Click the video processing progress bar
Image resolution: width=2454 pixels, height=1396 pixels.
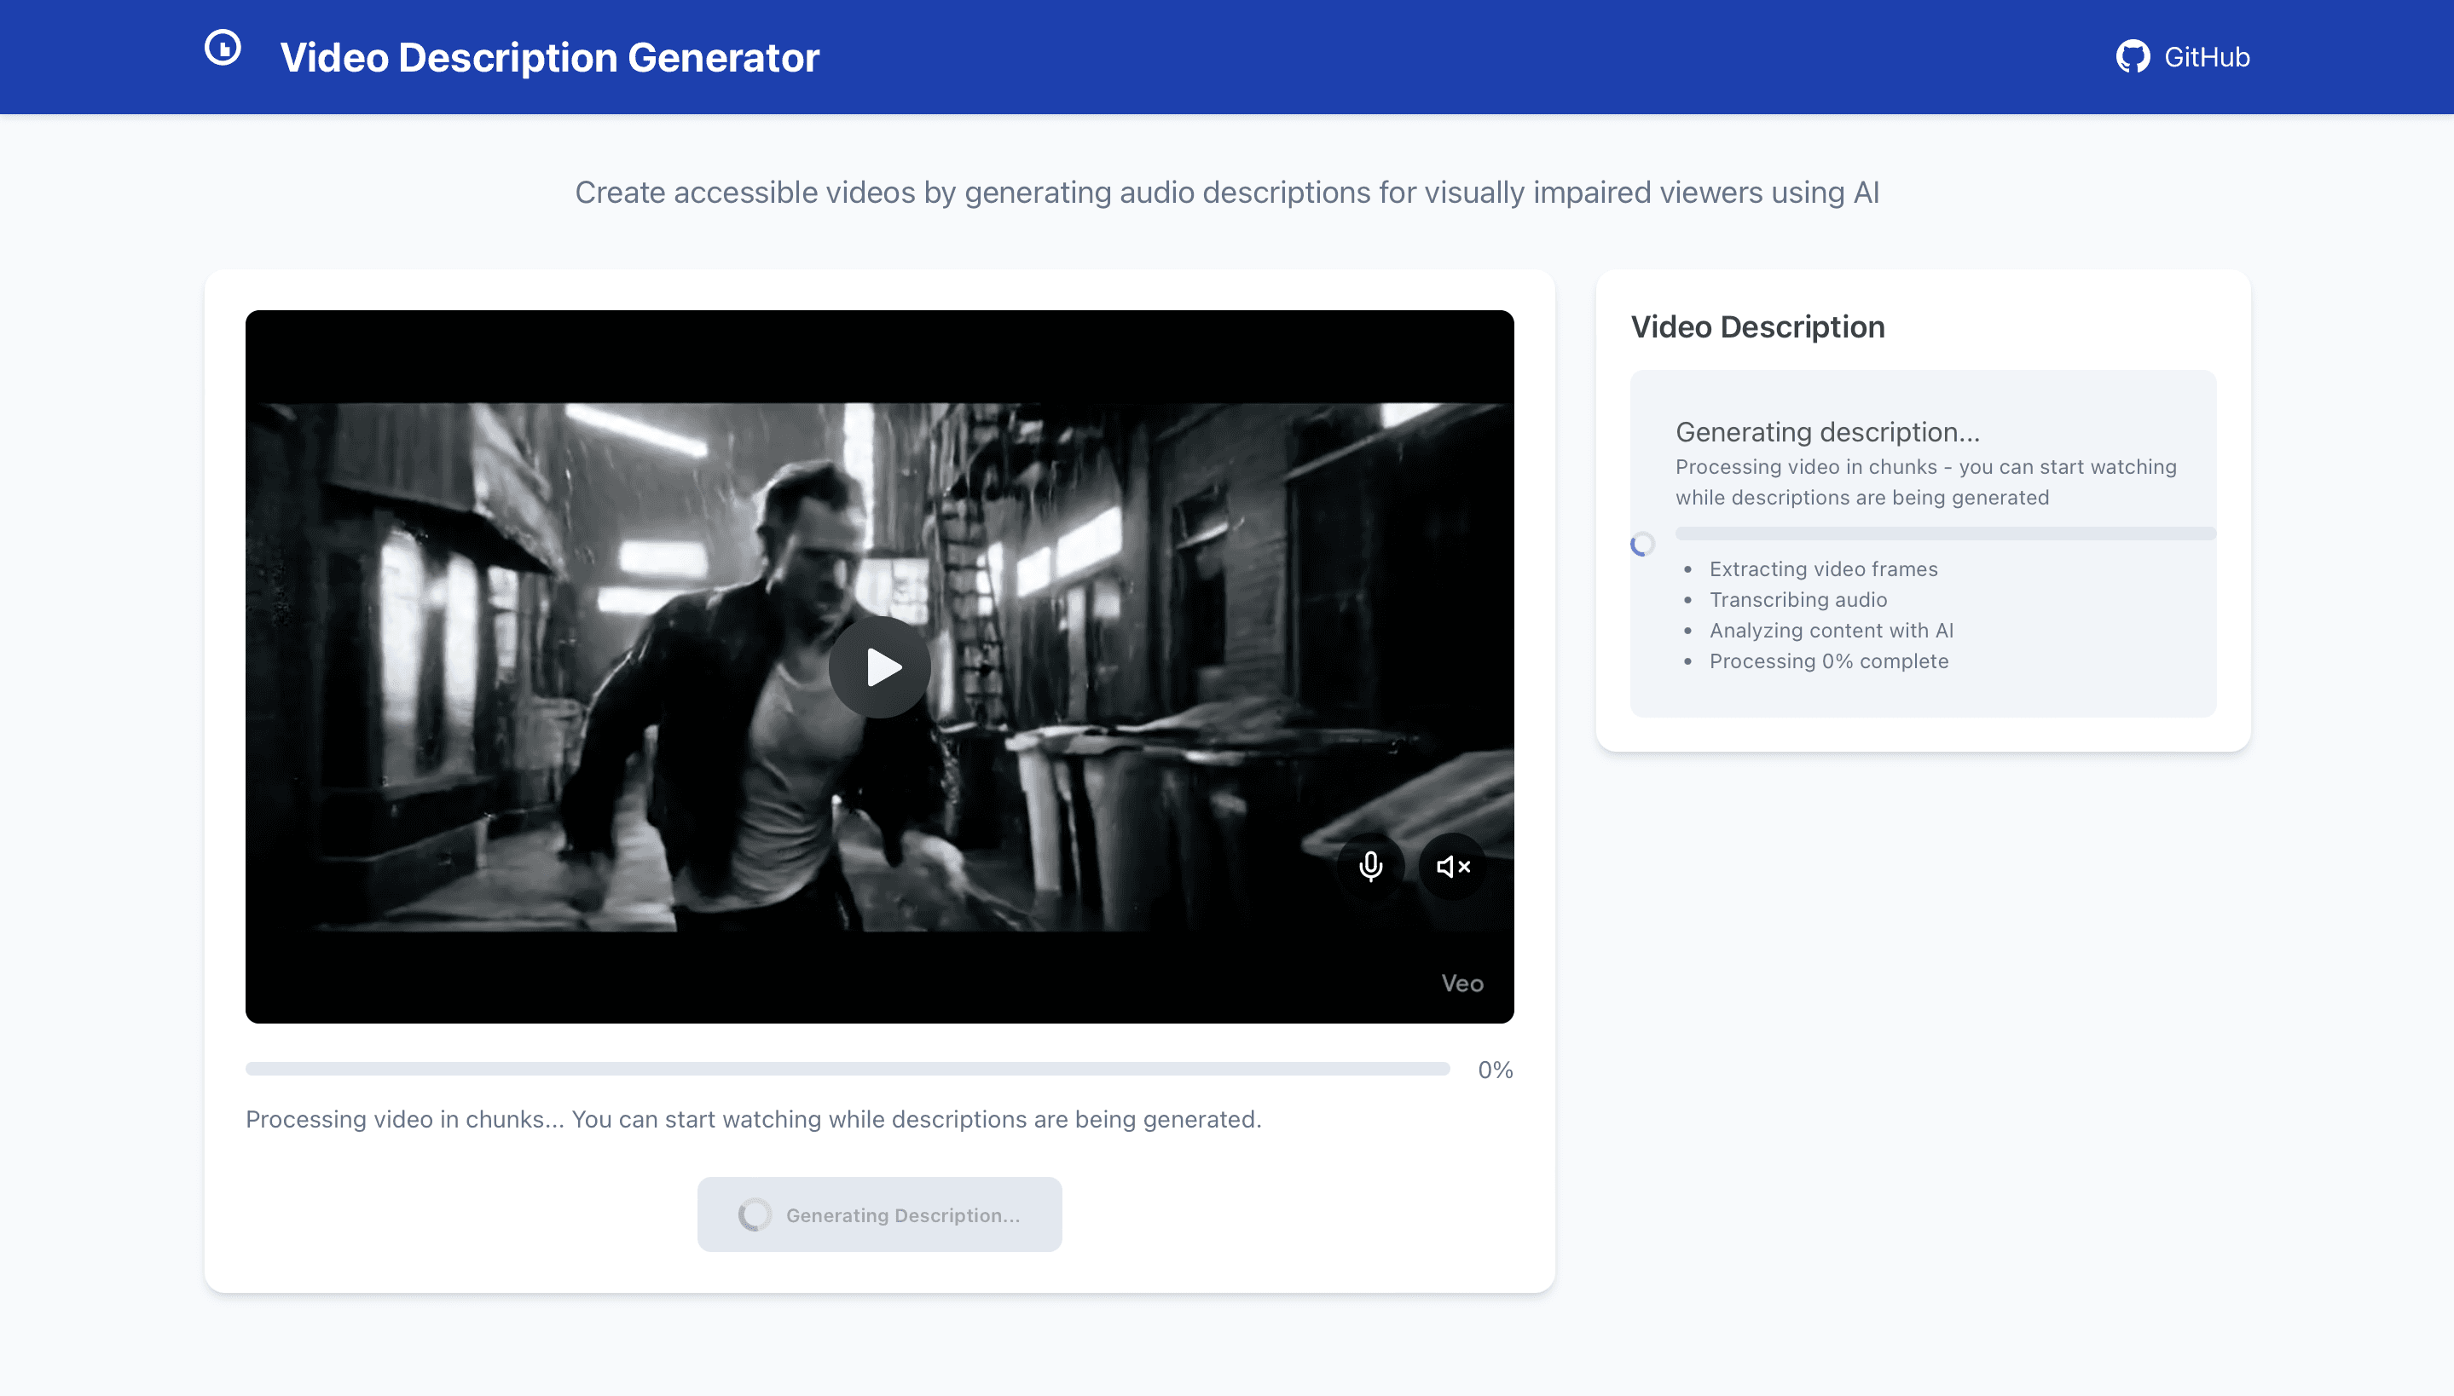pyautogui.click(x=847, y=1068)
